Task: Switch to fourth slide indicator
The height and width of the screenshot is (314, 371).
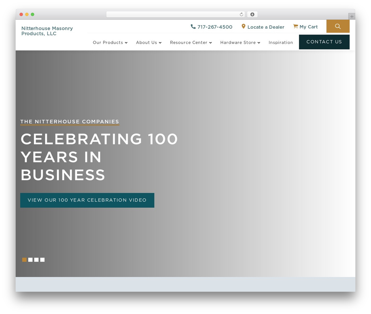Action: (42, 260)
